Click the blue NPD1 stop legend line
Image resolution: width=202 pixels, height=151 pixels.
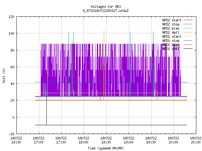pyautogui.click(x=188, y=41)
